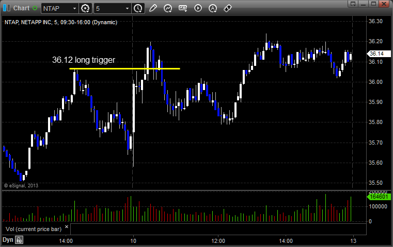Click the green 164601 volume value marker

coord(379,197)
